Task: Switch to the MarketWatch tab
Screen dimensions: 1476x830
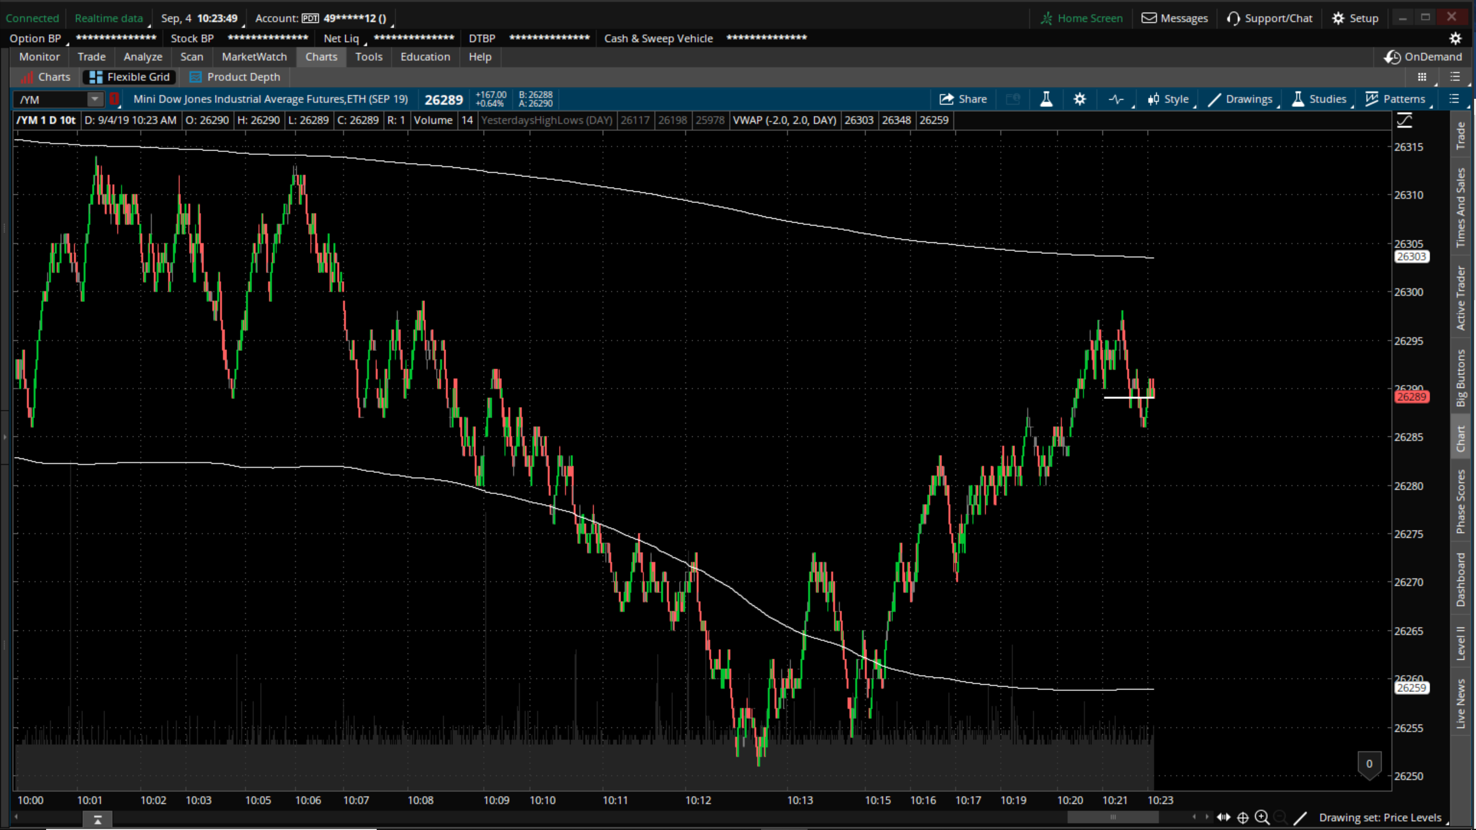Action: coord(254,57)
